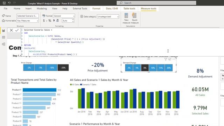Open the Report view from left sidebar
224x126 pixels.
pos(3,30)
